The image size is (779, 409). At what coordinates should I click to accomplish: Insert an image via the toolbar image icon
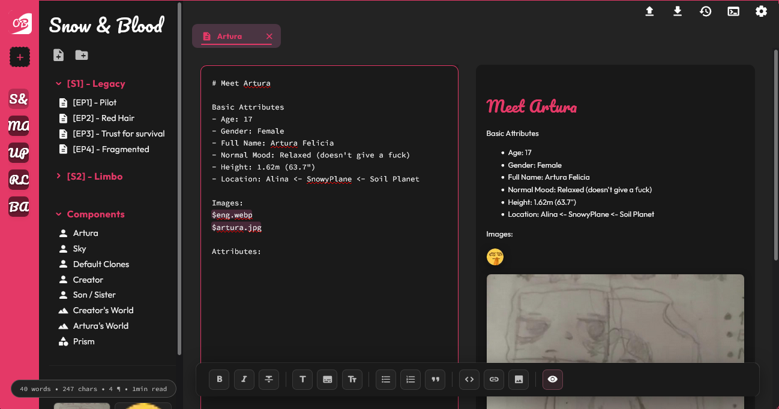518,379
